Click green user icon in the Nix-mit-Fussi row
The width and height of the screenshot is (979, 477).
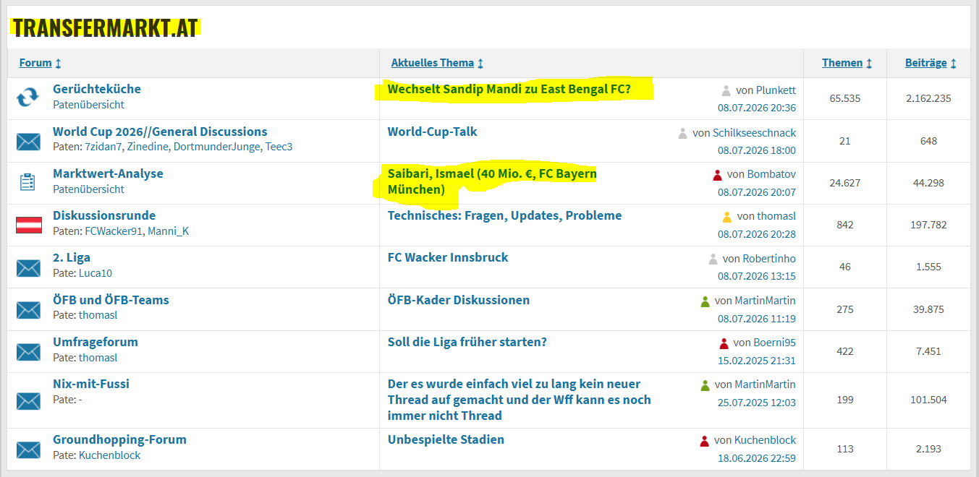pos(705,385)
